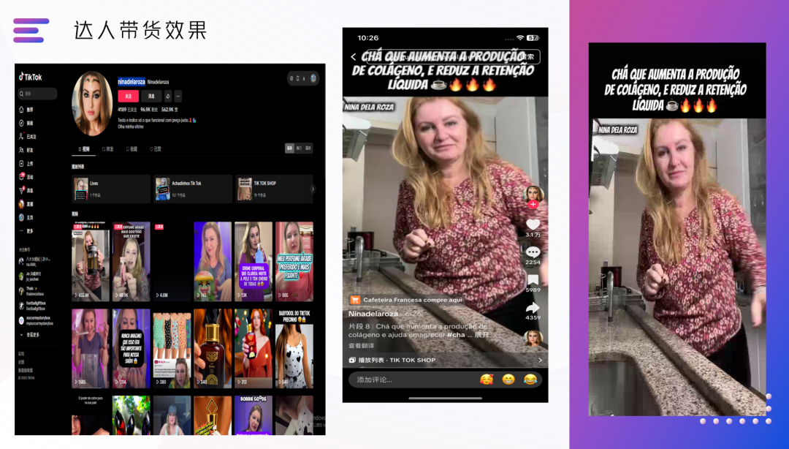The width and height of the screenshot is (789, 449).
Task: Tap the share arrow icon on video
Action: (x=533, y=308)
